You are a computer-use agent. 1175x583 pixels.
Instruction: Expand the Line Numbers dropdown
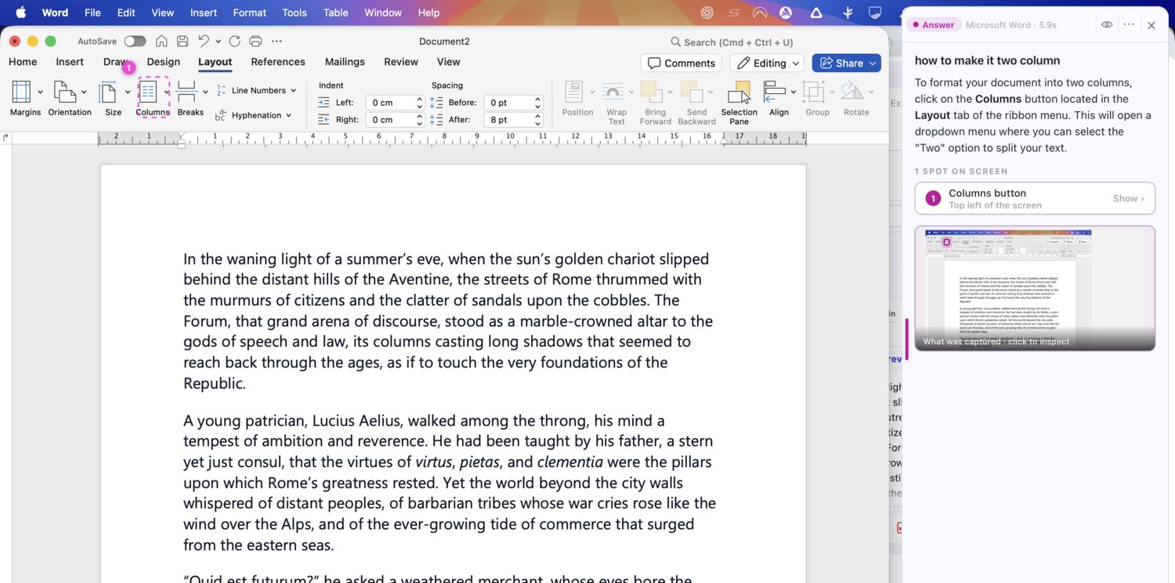coord(294,91)
